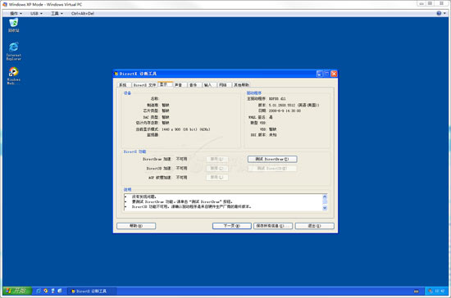Open the Recycle Bin desktop icon

13,25
